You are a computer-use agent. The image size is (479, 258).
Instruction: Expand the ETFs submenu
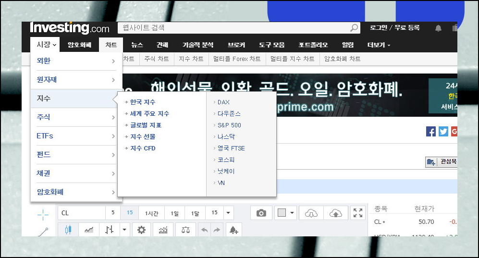[x=76, y=136]
